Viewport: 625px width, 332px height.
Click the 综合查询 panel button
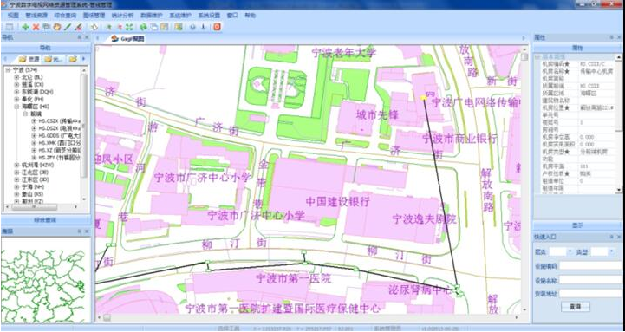click(x=46, y=220)
